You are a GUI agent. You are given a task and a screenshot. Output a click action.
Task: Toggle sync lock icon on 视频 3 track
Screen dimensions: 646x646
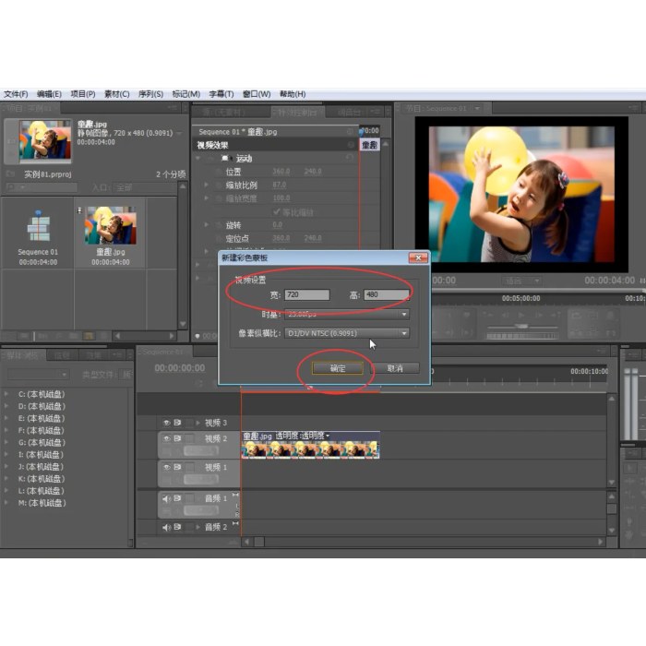click(x=177, y=423)
